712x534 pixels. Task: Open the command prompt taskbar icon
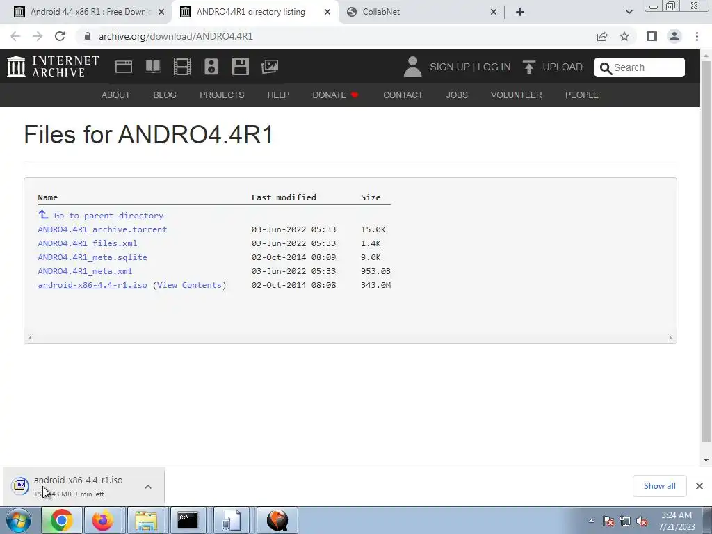coord(188,520)
